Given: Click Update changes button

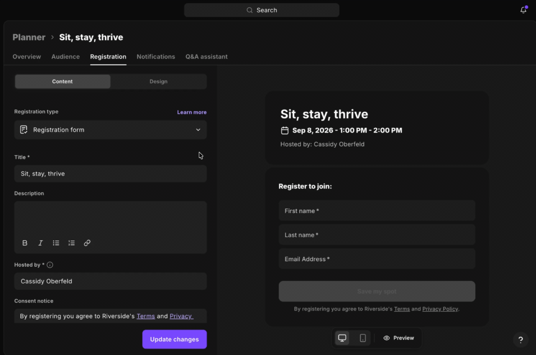Looking at the screenshot, I should [174, 339].
